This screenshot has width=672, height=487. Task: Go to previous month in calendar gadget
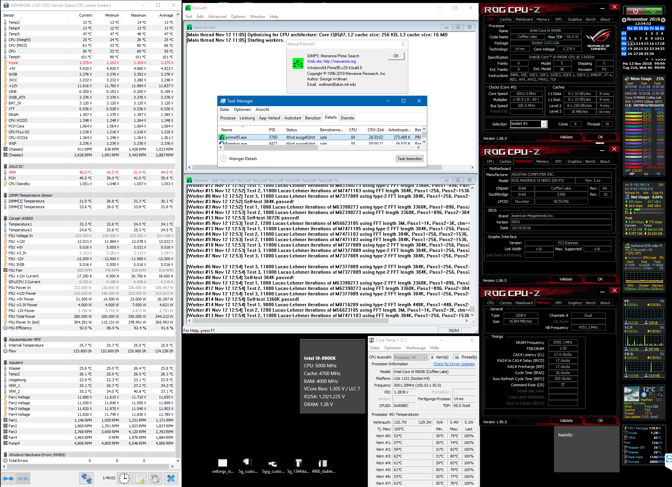[624, 20]
